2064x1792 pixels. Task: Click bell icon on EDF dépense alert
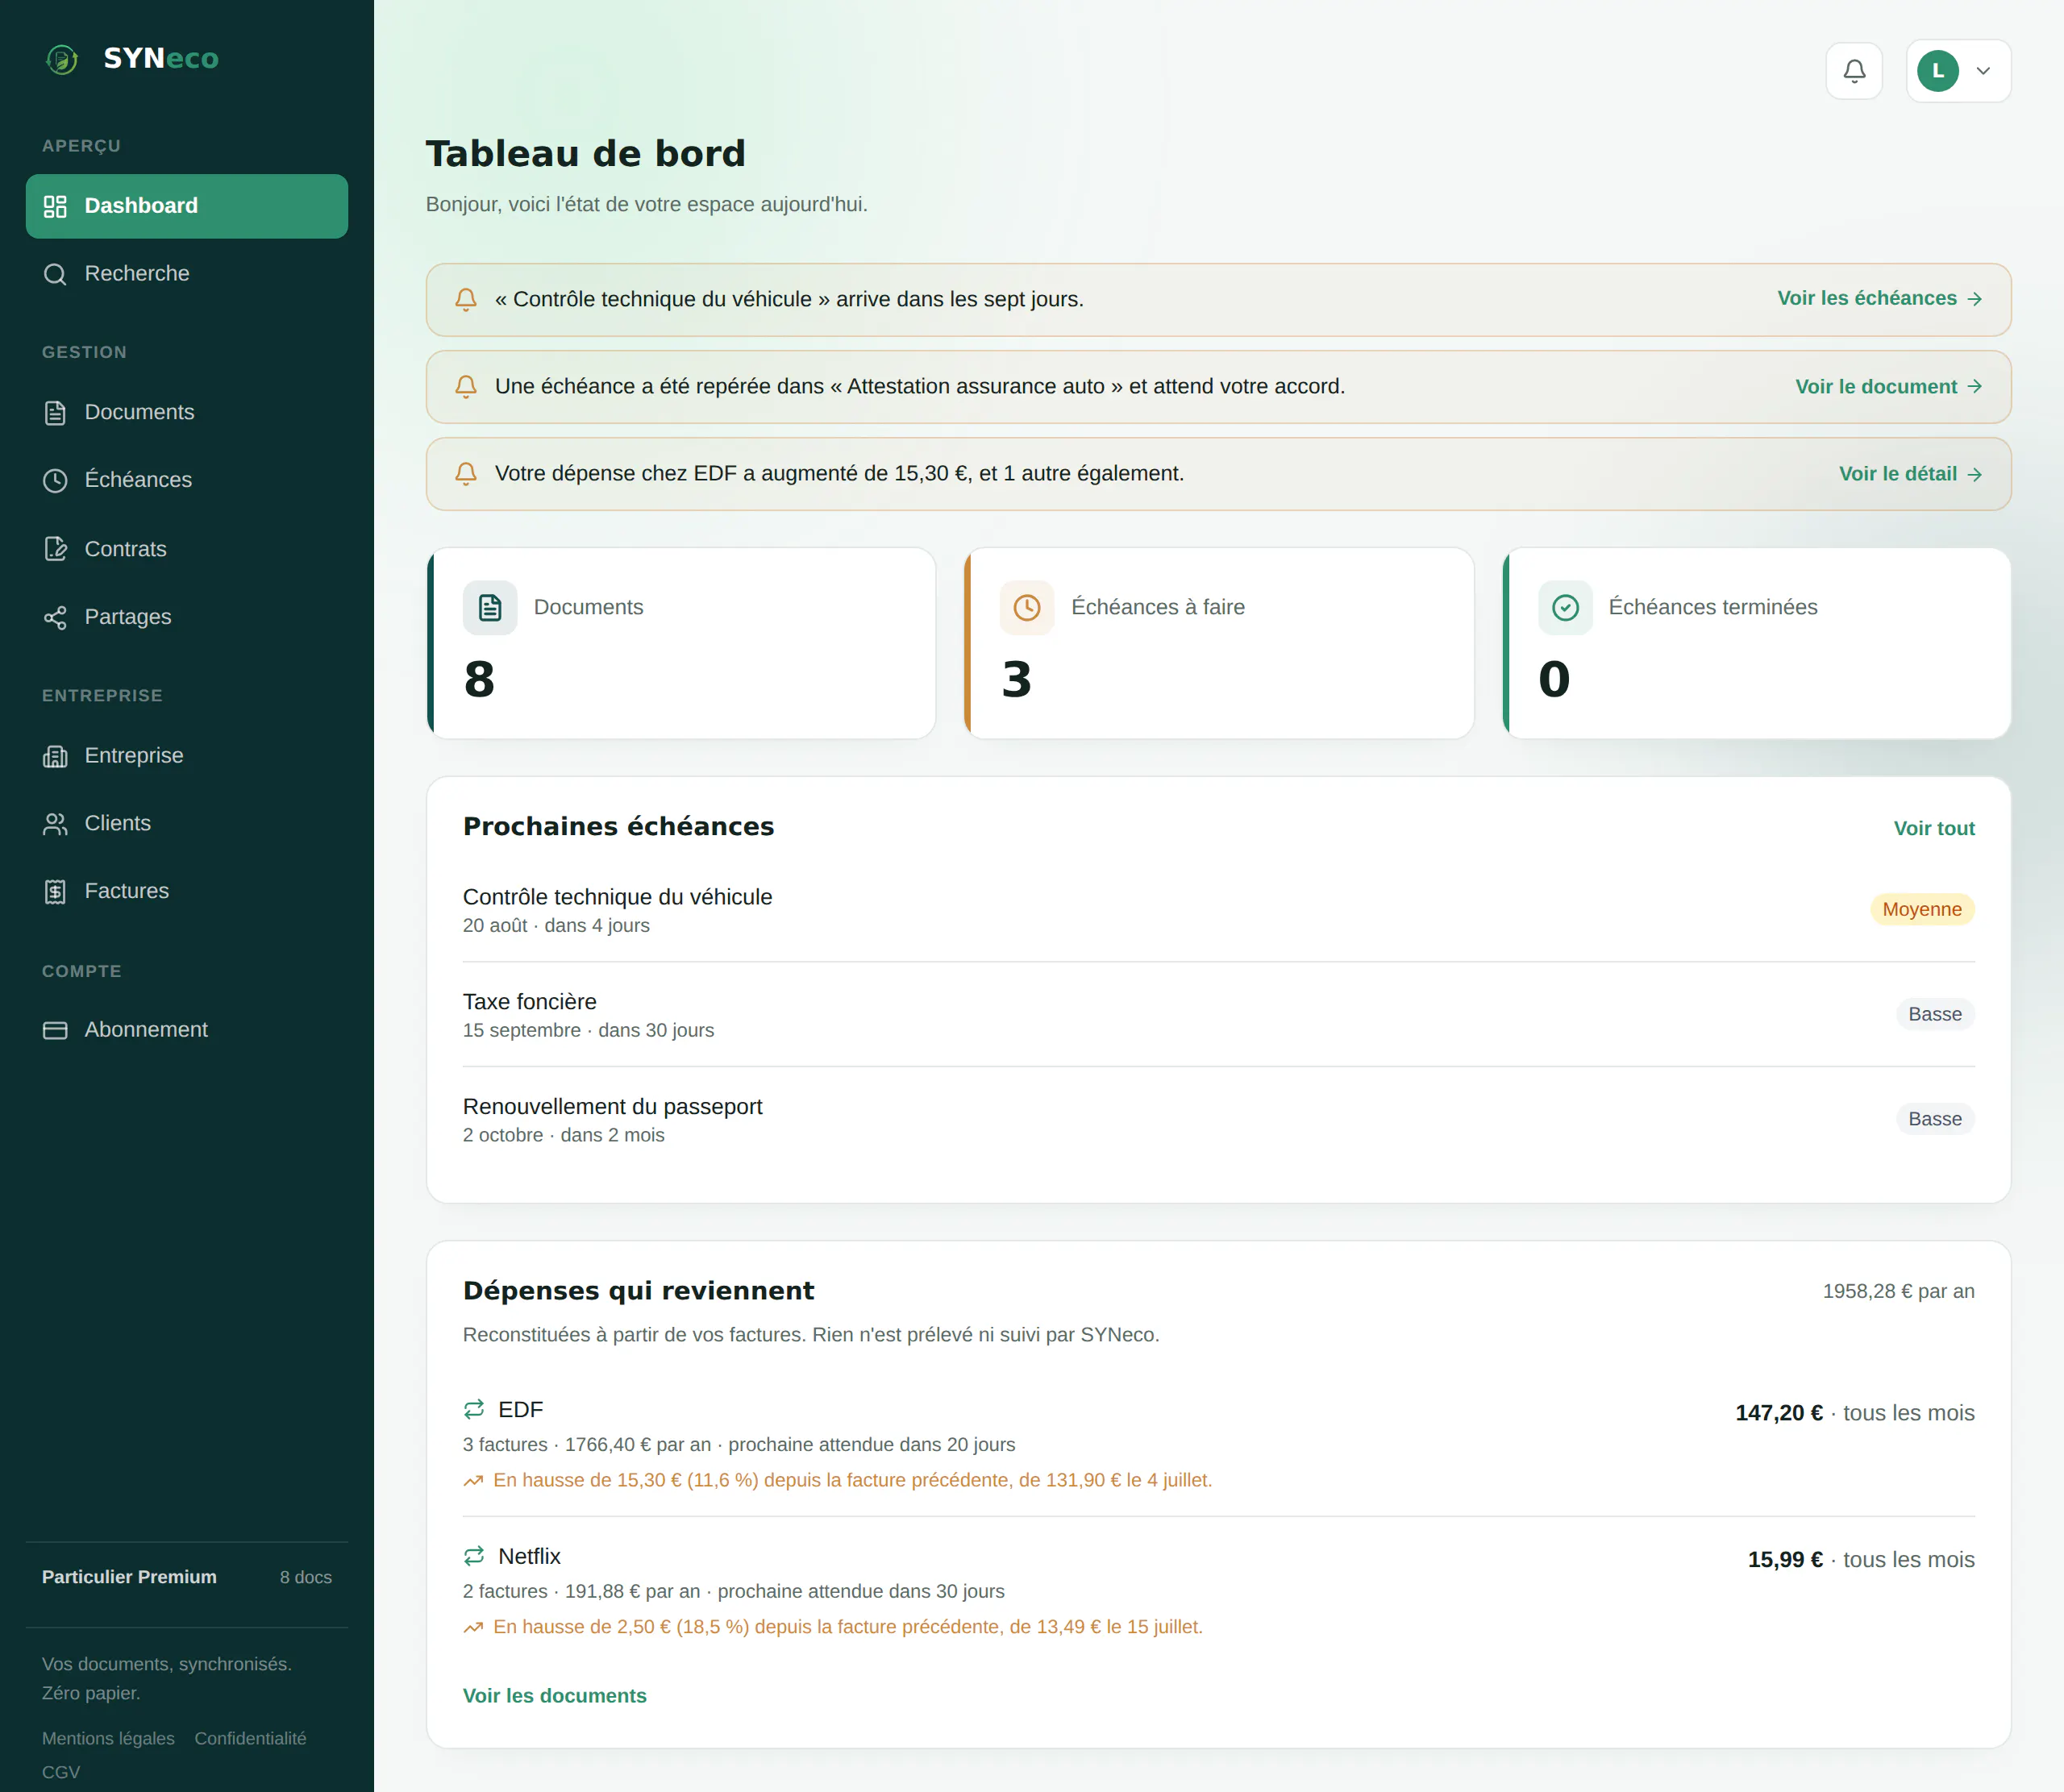click(466, 474)
